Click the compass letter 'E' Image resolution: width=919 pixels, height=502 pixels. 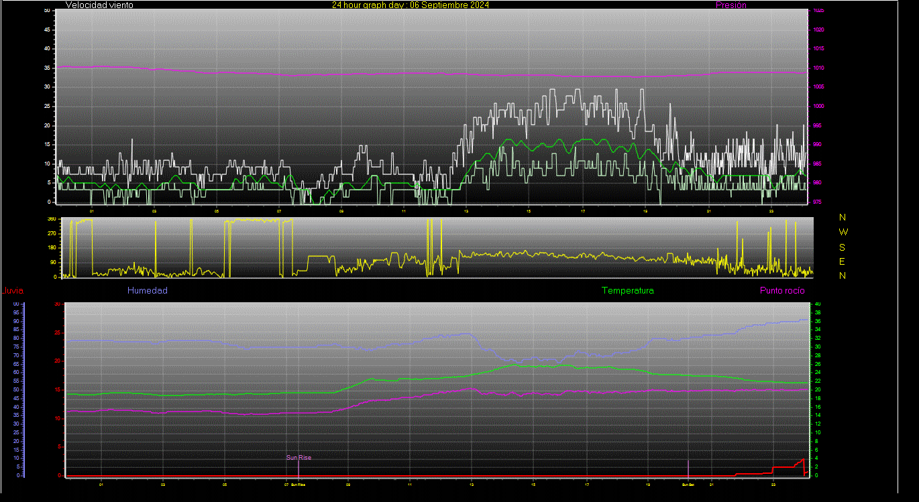pos(843,261)
